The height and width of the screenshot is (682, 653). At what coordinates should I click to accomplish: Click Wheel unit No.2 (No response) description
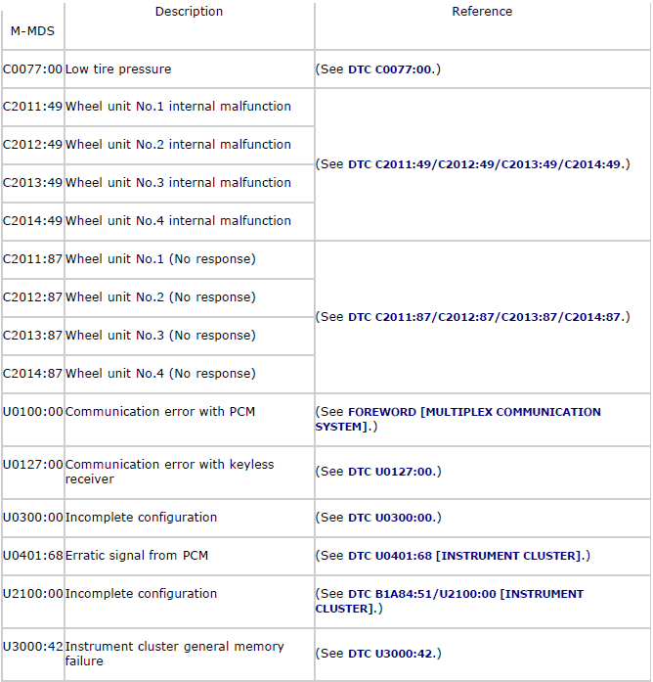(160, 297)
